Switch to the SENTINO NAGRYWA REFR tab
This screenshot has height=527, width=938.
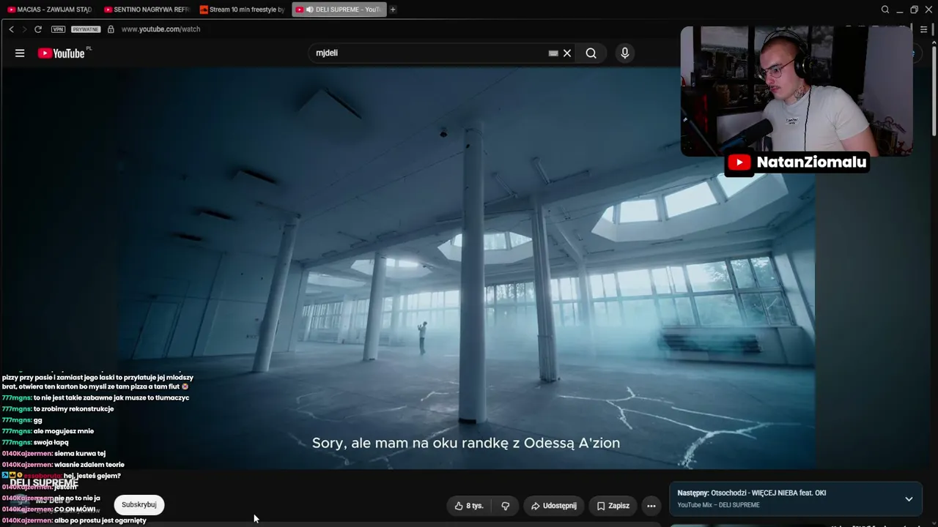[x=146, y=10]
